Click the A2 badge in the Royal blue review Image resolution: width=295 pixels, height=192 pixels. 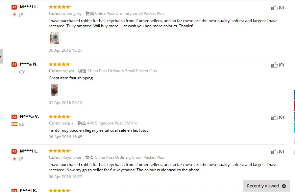(14, 151)
